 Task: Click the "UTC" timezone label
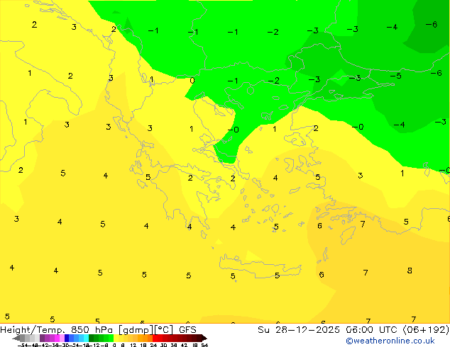pos(388,330)
